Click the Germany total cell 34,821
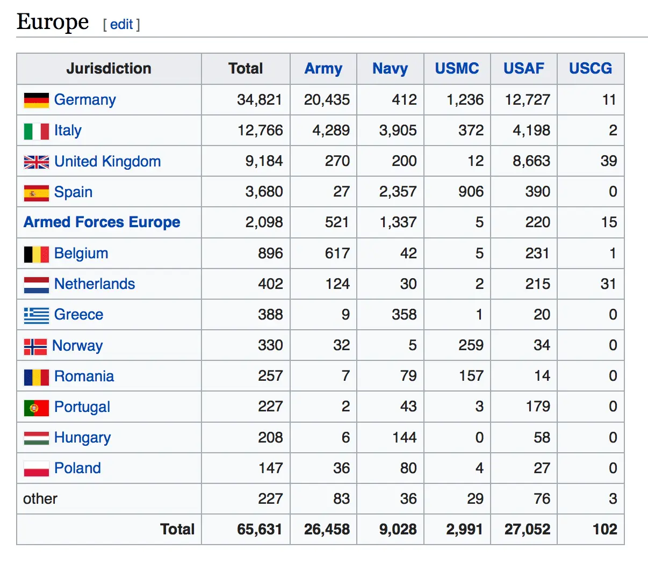Image resolution: width=648 pixels, height=565 pixels. [259, 100]
